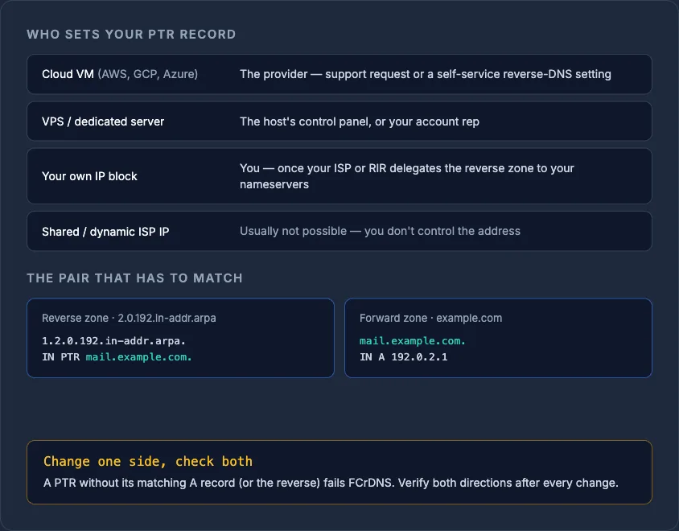679x531 pixels.
Task: Click the 'WHO SETS YOUR PTR RECORD' heading
Action: tap(131, 35)
